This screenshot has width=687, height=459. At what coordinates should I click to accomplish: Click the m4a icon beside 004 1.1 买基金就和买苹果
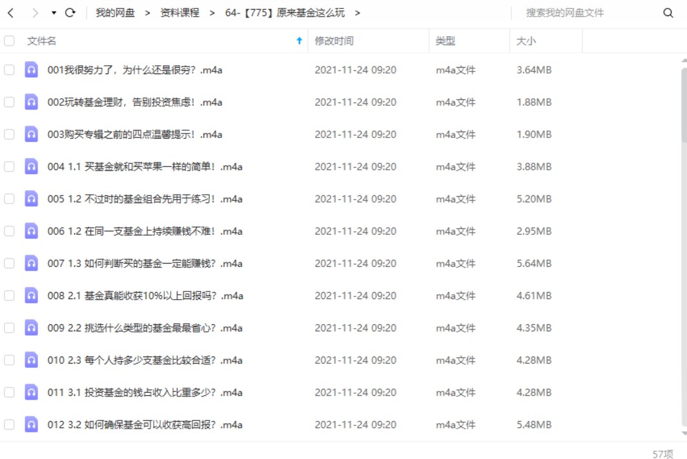point(31,166)
